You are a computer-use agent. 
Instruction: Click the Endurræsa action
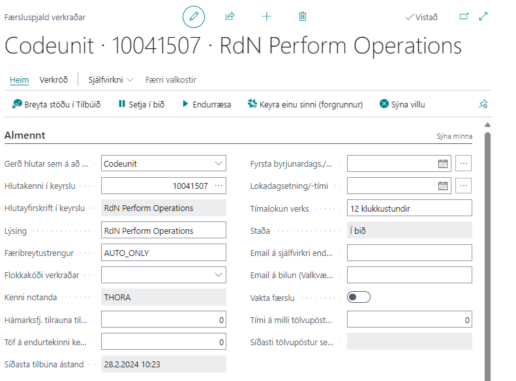206,104
